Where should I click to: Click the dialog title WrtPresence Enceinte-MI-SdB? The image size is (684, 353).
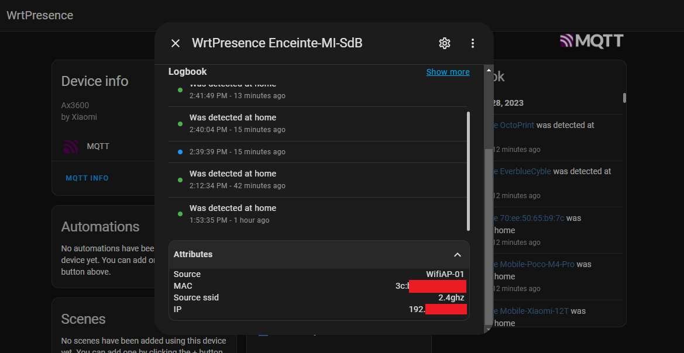click(277, 43)
